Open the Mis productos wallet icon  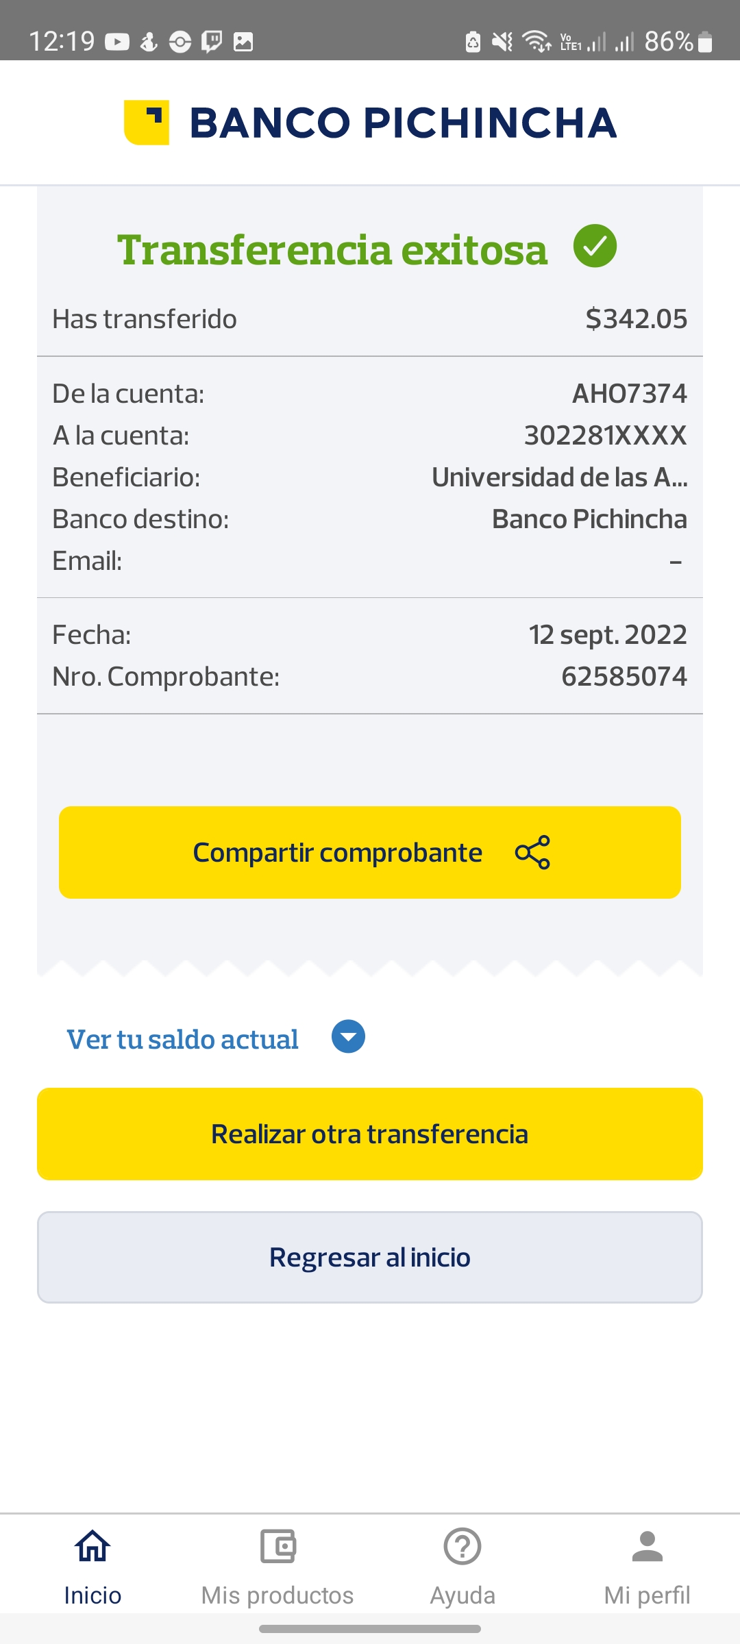(277, 1546)
